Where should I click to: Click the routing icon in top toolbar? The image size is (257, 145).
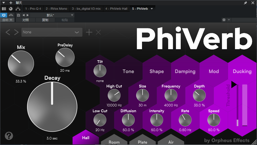[x=18, y=9]
